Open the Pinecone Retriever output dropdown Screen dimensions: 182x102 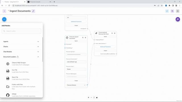click(x=76, y=85)
